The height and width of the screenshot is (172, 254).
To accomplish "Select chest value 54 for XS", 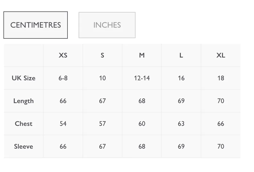I will point(63,124).
